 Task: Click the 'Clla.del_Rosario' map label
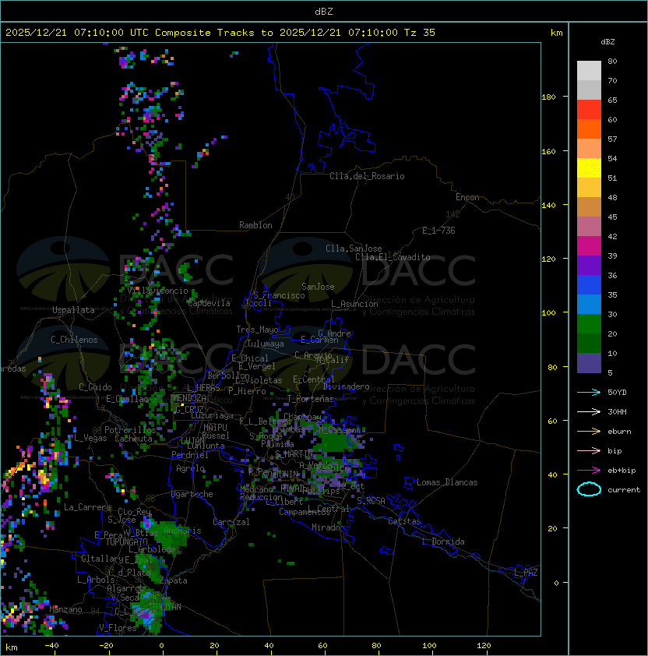coord(367,176)
